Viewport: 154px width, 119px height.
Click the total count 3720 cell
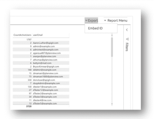click(29, 106)
